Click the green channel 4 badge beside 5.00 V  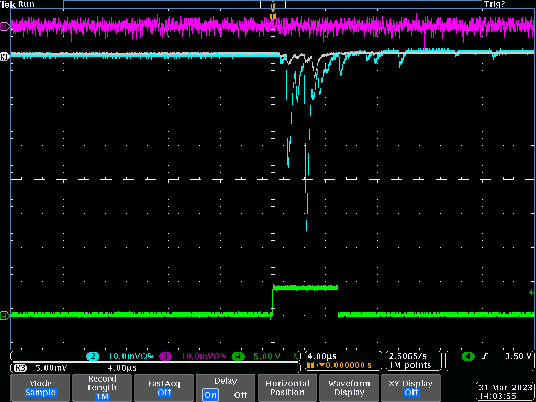pos(239,356)
